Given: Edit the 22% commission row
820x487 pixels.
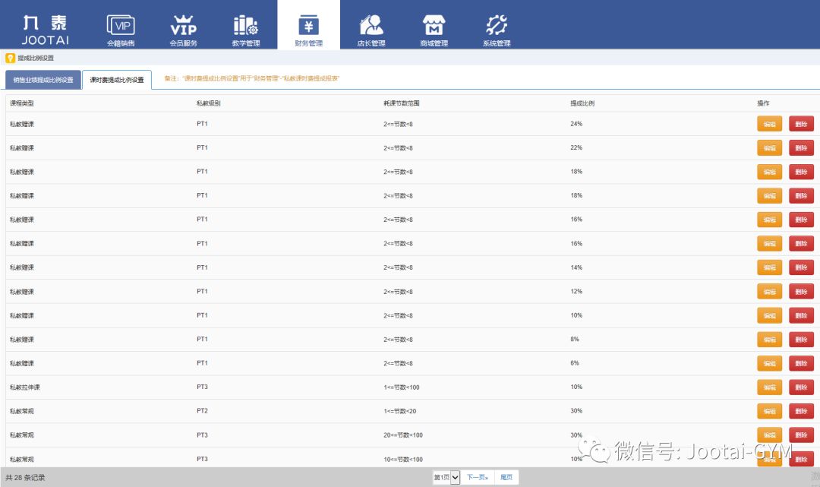Looking at the screenshot, I should (x=769, y=148).
